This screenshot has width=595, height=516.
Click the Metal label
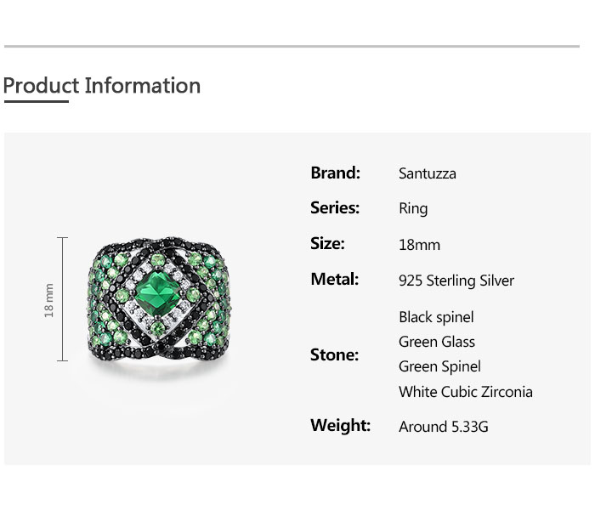pos(334,280)
